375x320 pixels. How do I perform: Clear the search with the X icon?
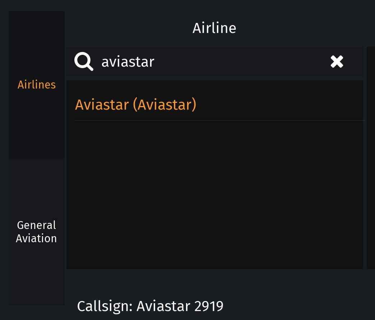tap(337, 62)
